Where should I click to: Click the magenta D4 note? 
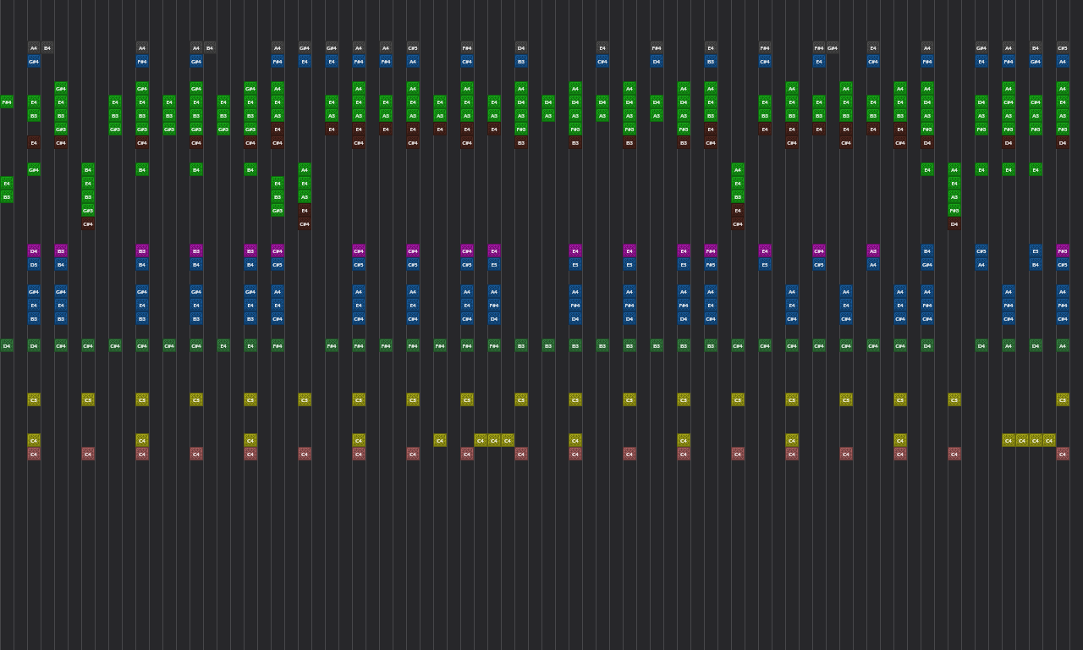click(34, 251)
